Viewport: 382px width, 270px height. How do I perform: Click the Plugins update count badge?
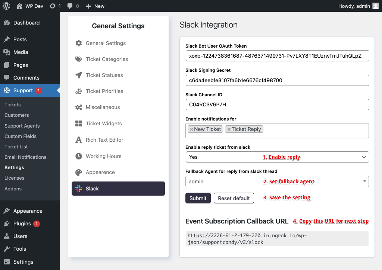pyautogui.click(x=37, y=224)
